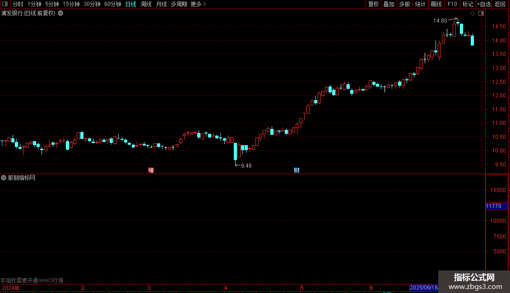Click the 7500 indicator axis label
The height and width of the screenshot is (293, 510).
pyautogui.click(x=500, y=237)
